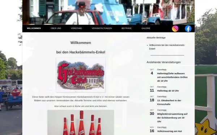Image resolution: width=217 pixels, height=135 pixels.
Task: Click the red bottles photo
Action: pyautogui.click(x=81, y=122)
